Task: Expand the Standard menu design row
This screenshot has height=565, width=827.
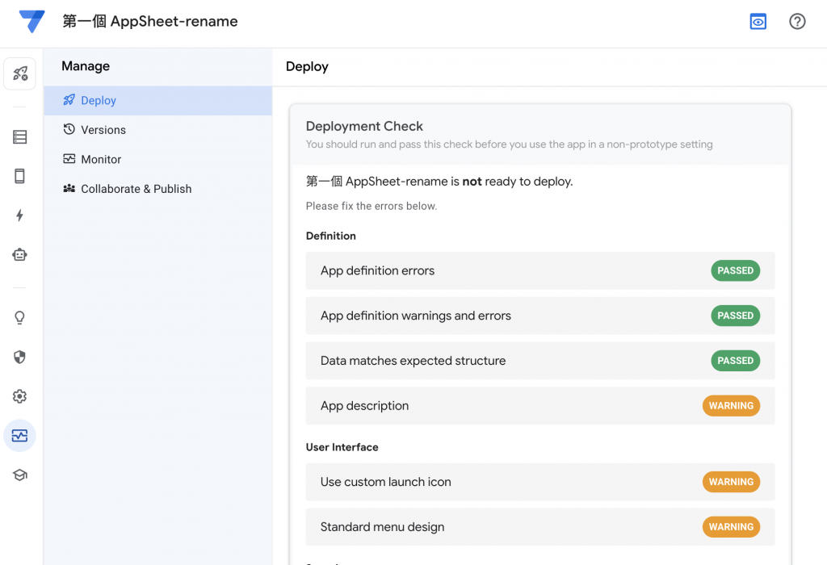Action: click(x=539, y=527)
